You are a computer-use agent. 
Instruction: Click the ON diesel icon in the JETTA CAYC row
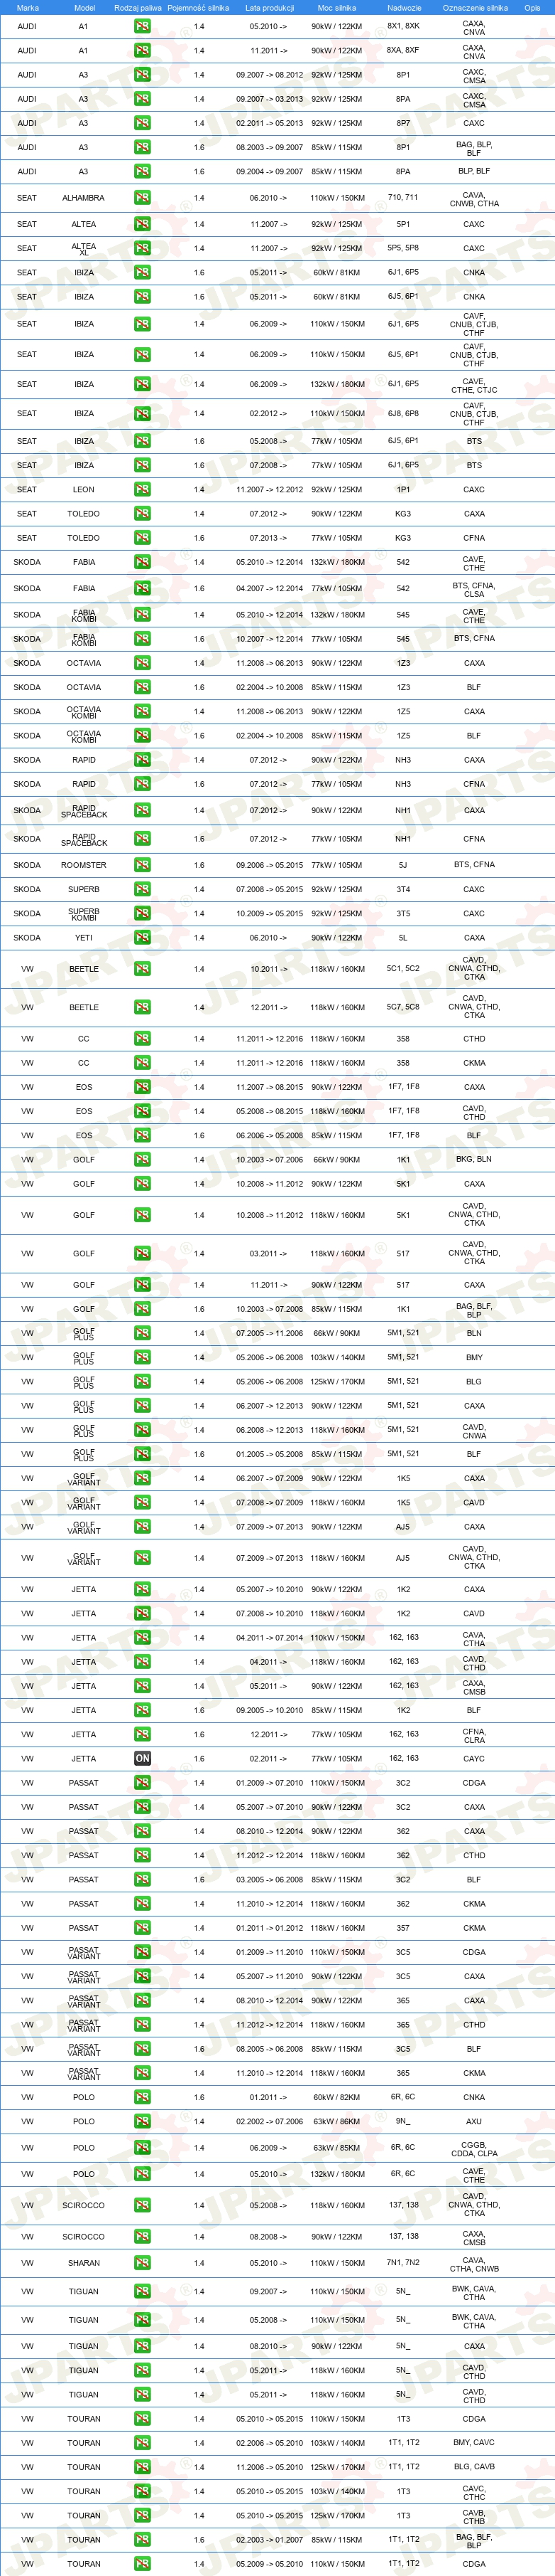pos(143,1759)
